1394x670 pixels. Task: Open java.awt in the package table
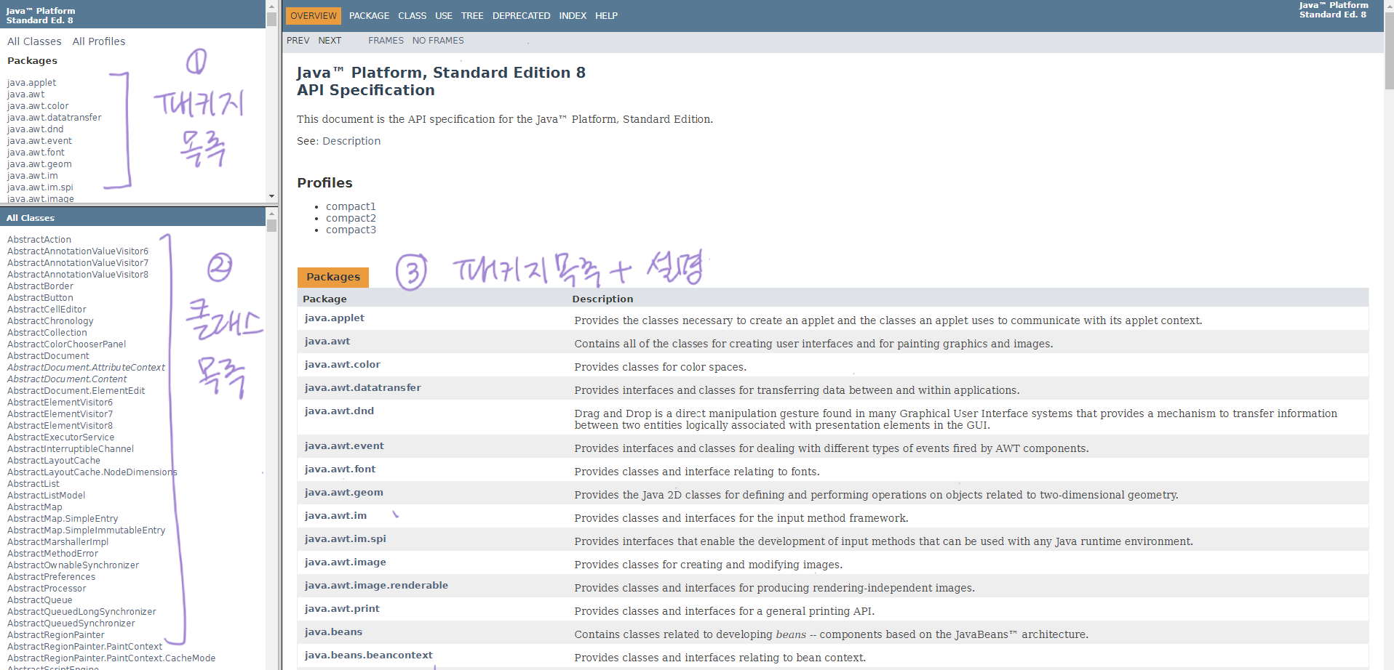[x=327, y=342]
